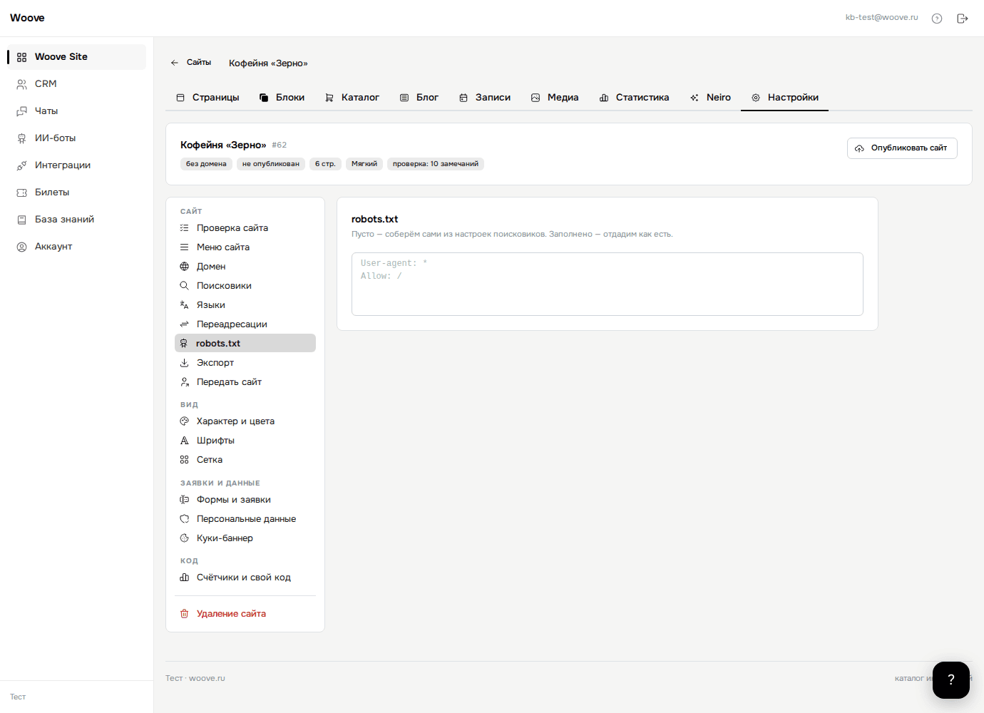Click 'проверка: 10 замечаний' badge
Viewport: 984px width, 713px height.
[x=436, y=164]
